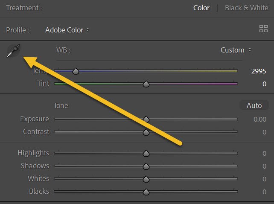Click the Highlights value field

(x=264, y=153)
